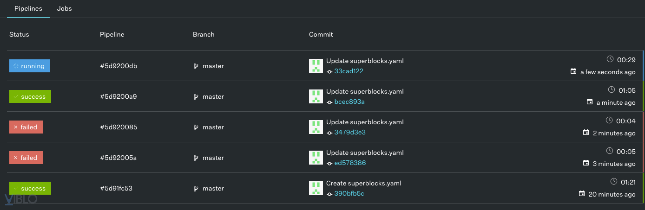Click the failed badge for pipeline #5d920085

tap(26, 127)
